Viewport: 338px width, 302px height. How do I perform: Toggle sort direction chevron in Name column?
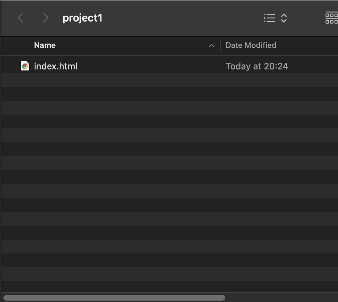pyautogui.click(x=211, y=46)
